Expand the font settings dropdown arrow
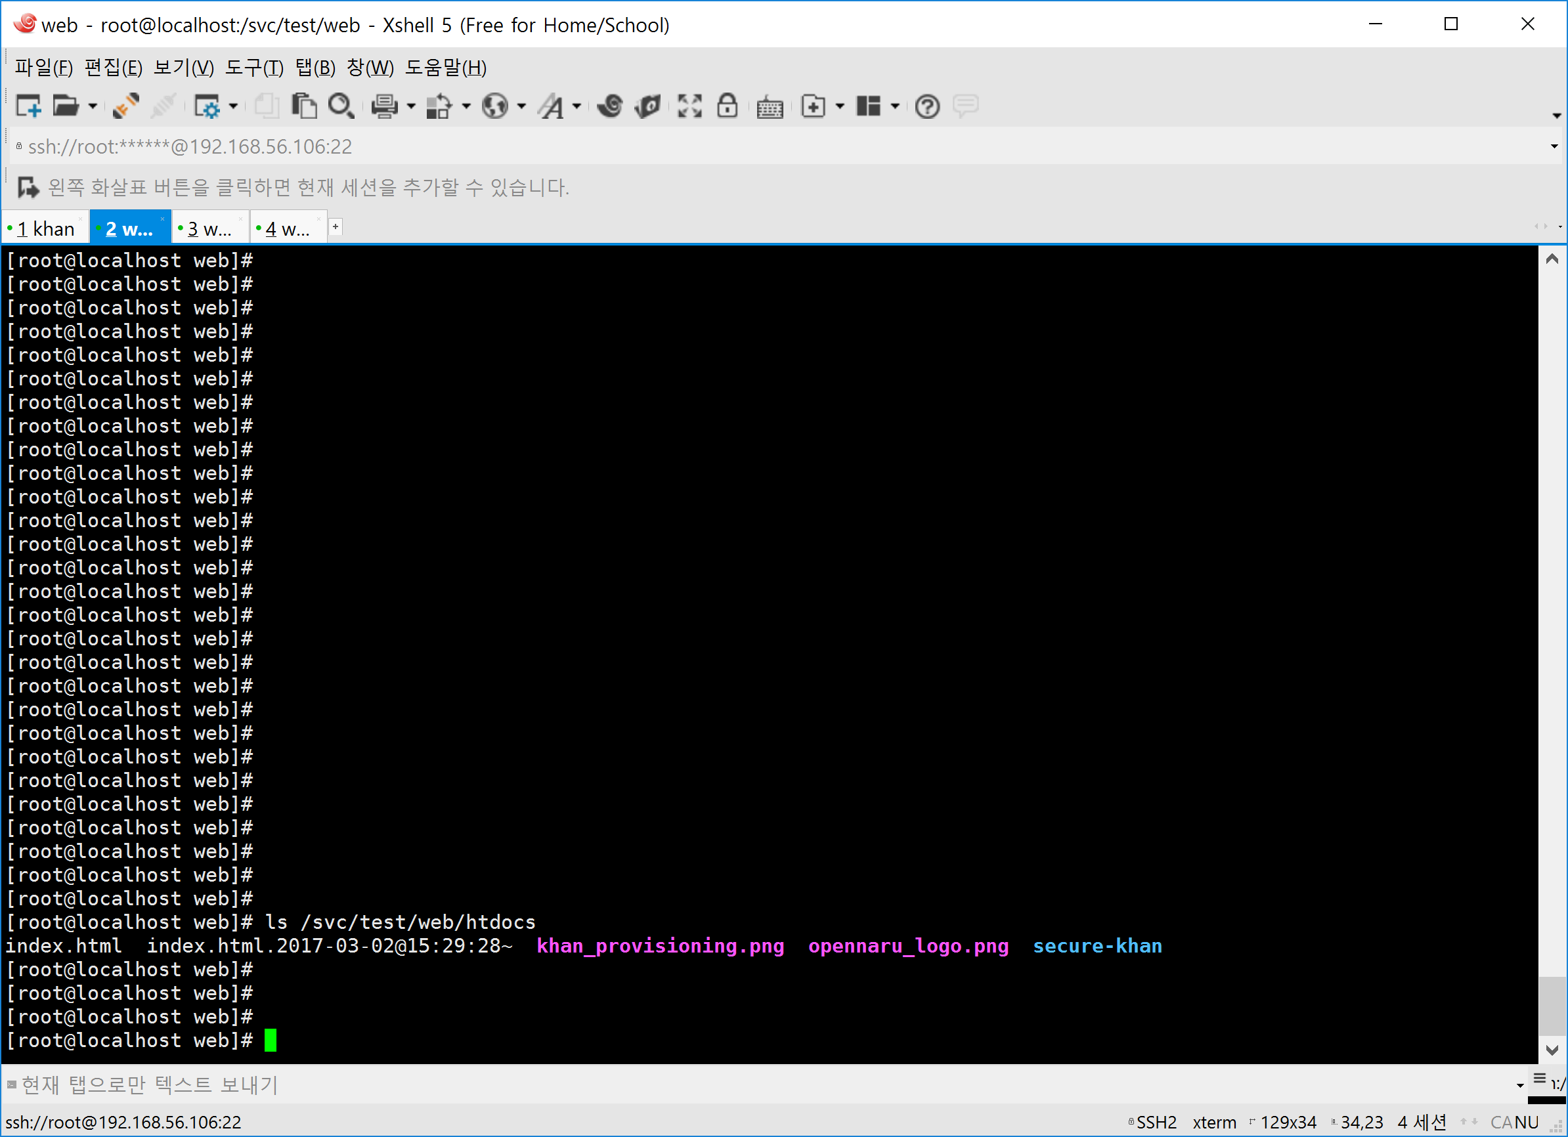The width and height of the screenshot is (1568, 1137). pos(577,106)
